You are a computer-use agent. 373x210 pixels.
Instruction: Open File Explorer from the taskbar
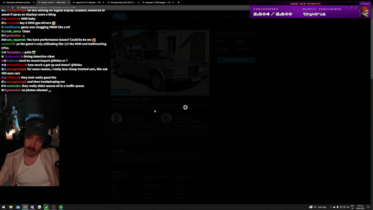[x=10, y=207]
